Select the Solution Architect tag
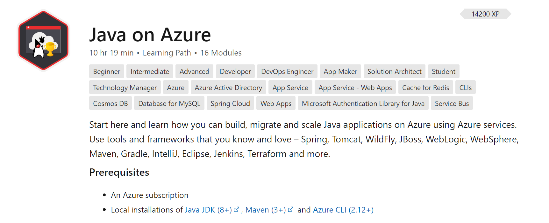 coord(394,71)
